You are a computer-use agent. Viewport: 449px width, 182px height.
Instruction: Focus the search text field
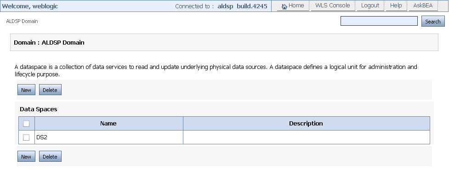[x=379, y=21]
